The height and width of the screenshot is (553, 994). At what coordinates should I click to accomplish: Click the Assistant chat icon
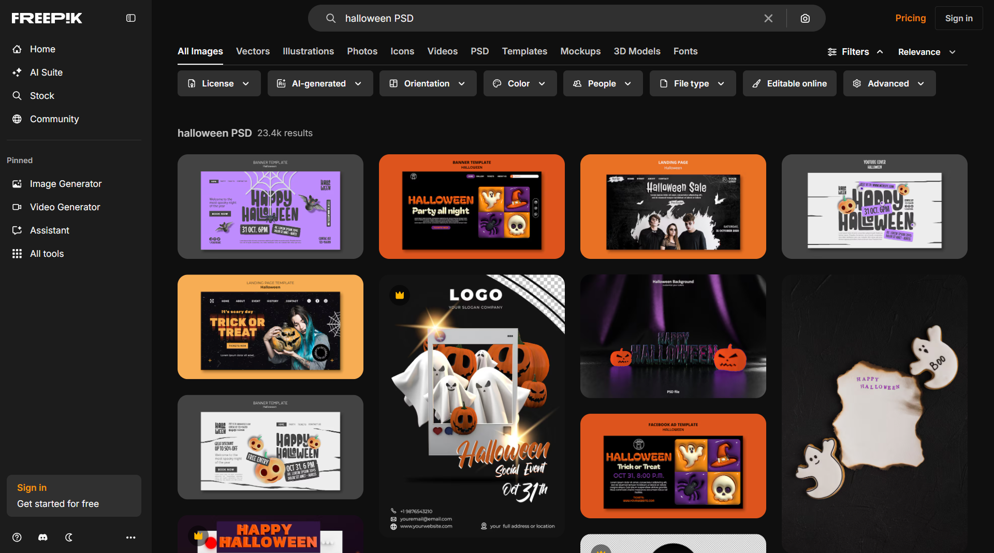coord(17,230)
